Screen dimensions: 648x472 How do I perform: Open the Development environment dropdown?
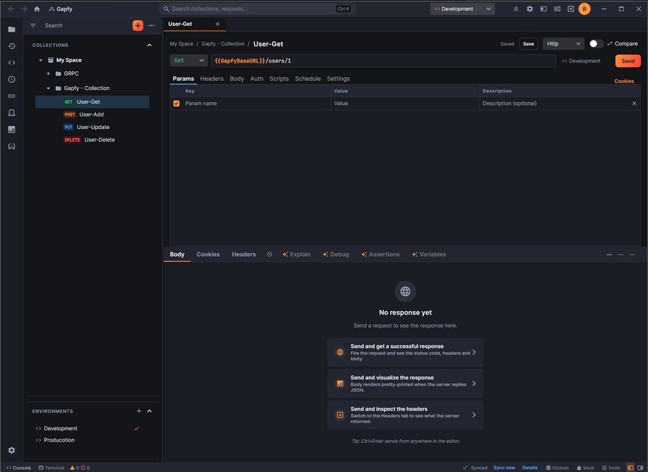[462, 8]
